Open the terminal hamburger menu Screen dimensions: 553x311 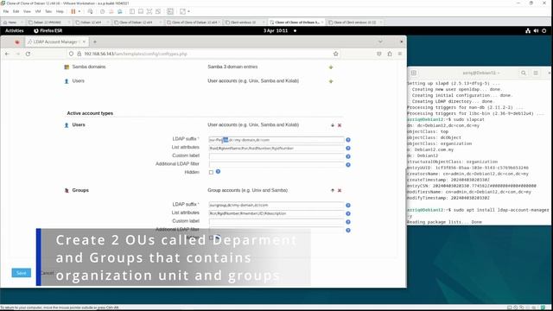(x=536, y=73)
